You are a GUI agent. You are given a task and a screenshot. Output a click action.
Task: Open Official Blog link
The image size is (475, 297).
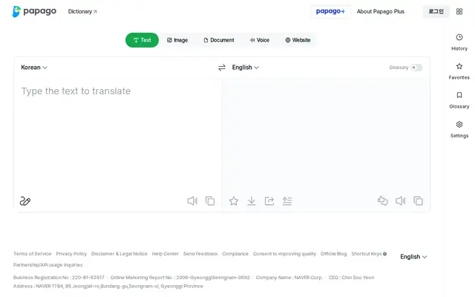click(x=333, y=254)
